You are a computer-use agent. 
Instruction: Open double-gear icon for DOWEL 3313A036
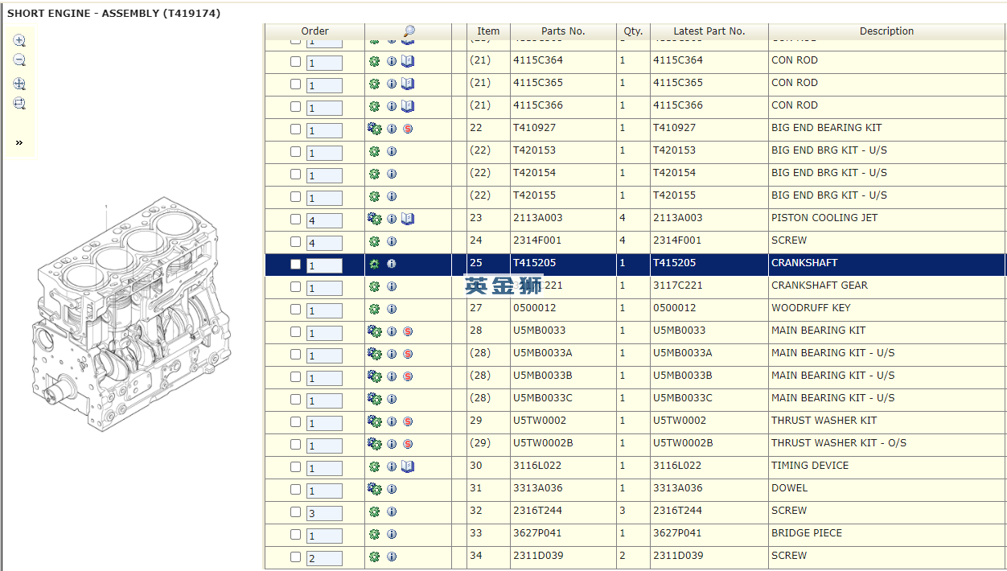(374, 489)
